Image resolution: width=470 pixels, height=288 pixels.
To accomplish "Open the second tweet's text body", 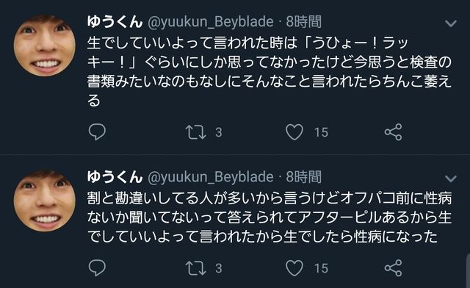I will 270,217.
